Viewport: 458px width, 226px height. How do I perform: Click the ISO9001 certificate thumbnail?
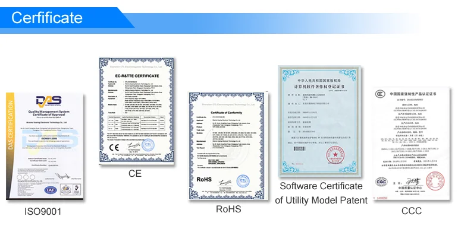45,146
